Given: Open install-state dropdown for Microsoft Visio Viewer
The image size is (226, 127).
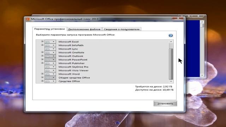Looking at the screenshot, I should 50,71.
